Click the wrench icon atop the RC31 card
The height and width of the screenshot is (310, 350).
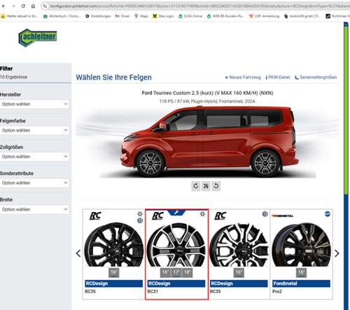tap(176, 212)
